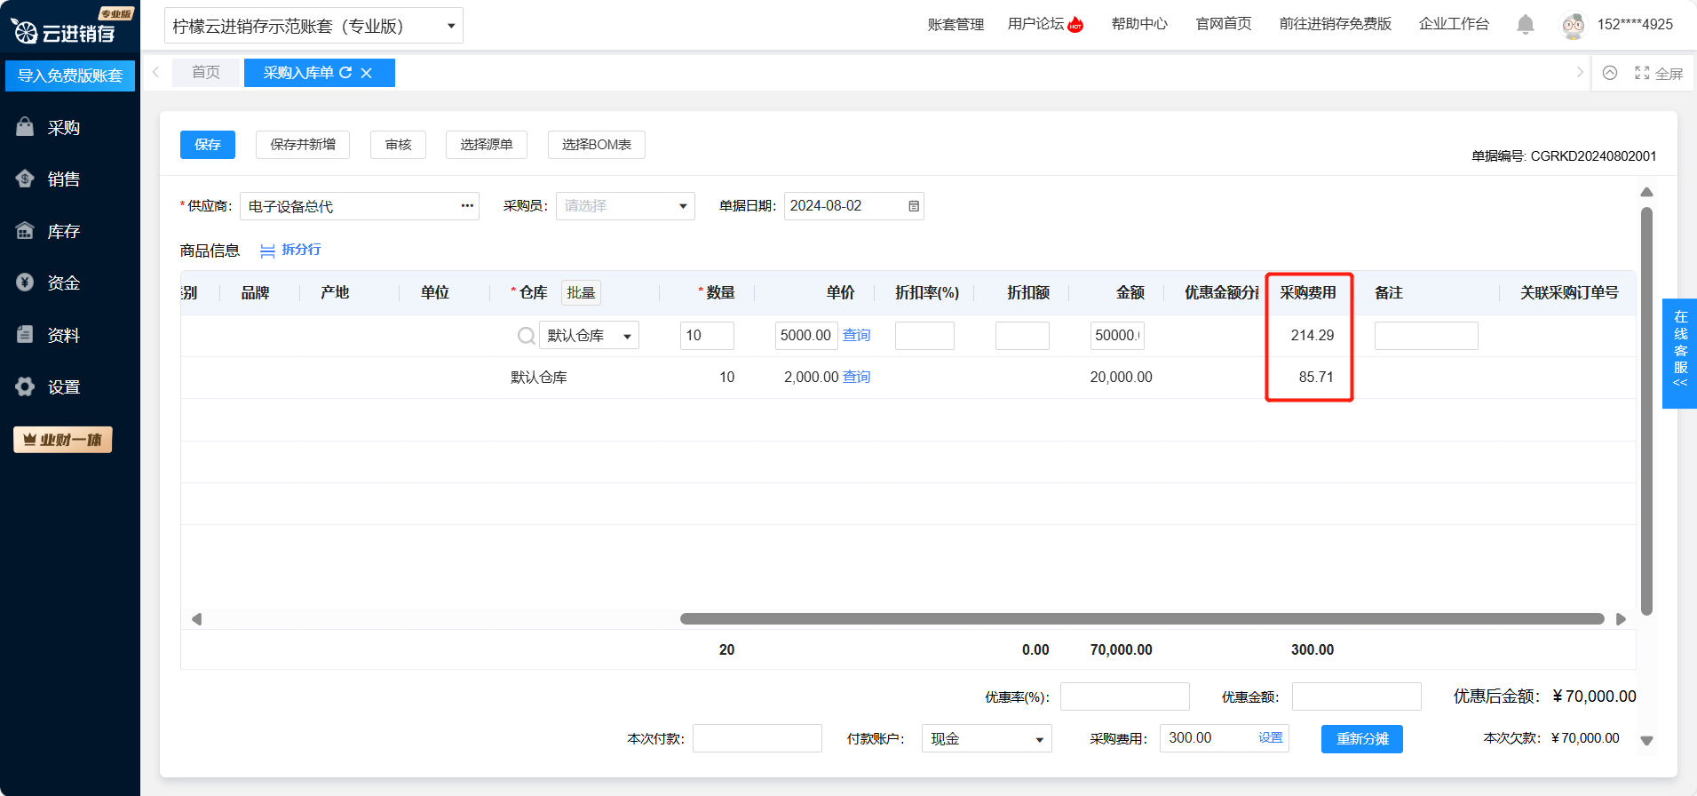Open the 资金 sidebar module
Image resolution: width=1697 pixels, height=796 pixels.
tap(50, 283)
